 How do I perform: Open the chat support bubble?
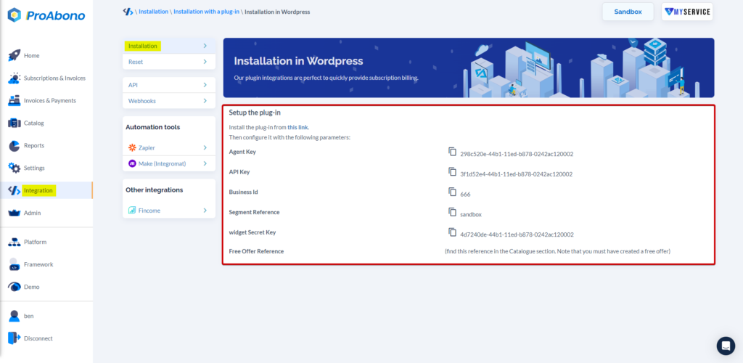[x=726, y=346]
